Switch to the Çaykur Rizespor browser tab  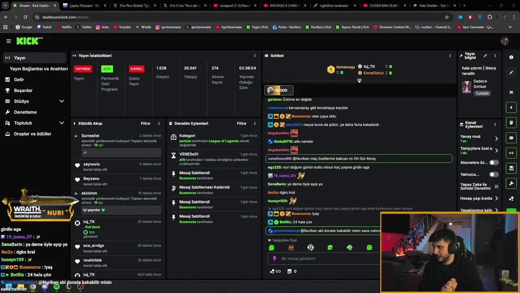[84, 6]
